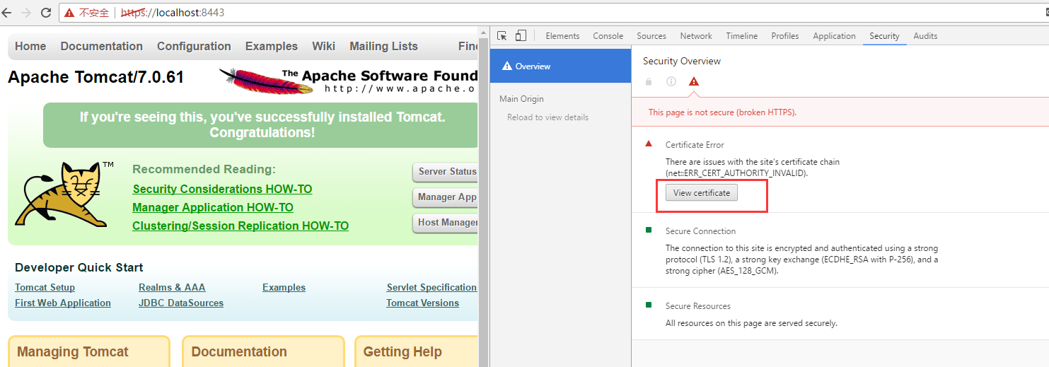Click the browser forward arrow

pos(26,13)
